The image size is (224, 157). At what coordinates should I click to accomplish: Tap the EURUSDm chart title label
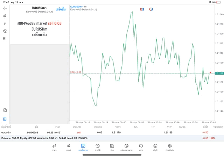pos(76,7)
